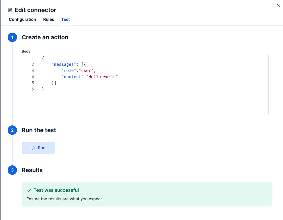Select line number 6 in the editor gutter

[33, 89]
